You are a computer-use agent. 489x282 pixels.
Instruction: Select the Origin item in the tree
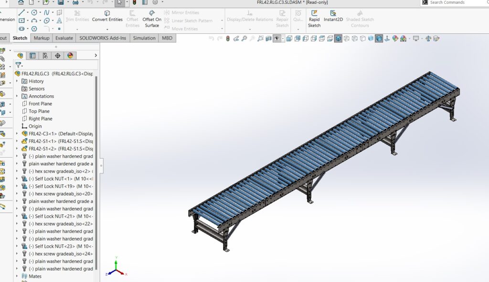tap(35, 126)
